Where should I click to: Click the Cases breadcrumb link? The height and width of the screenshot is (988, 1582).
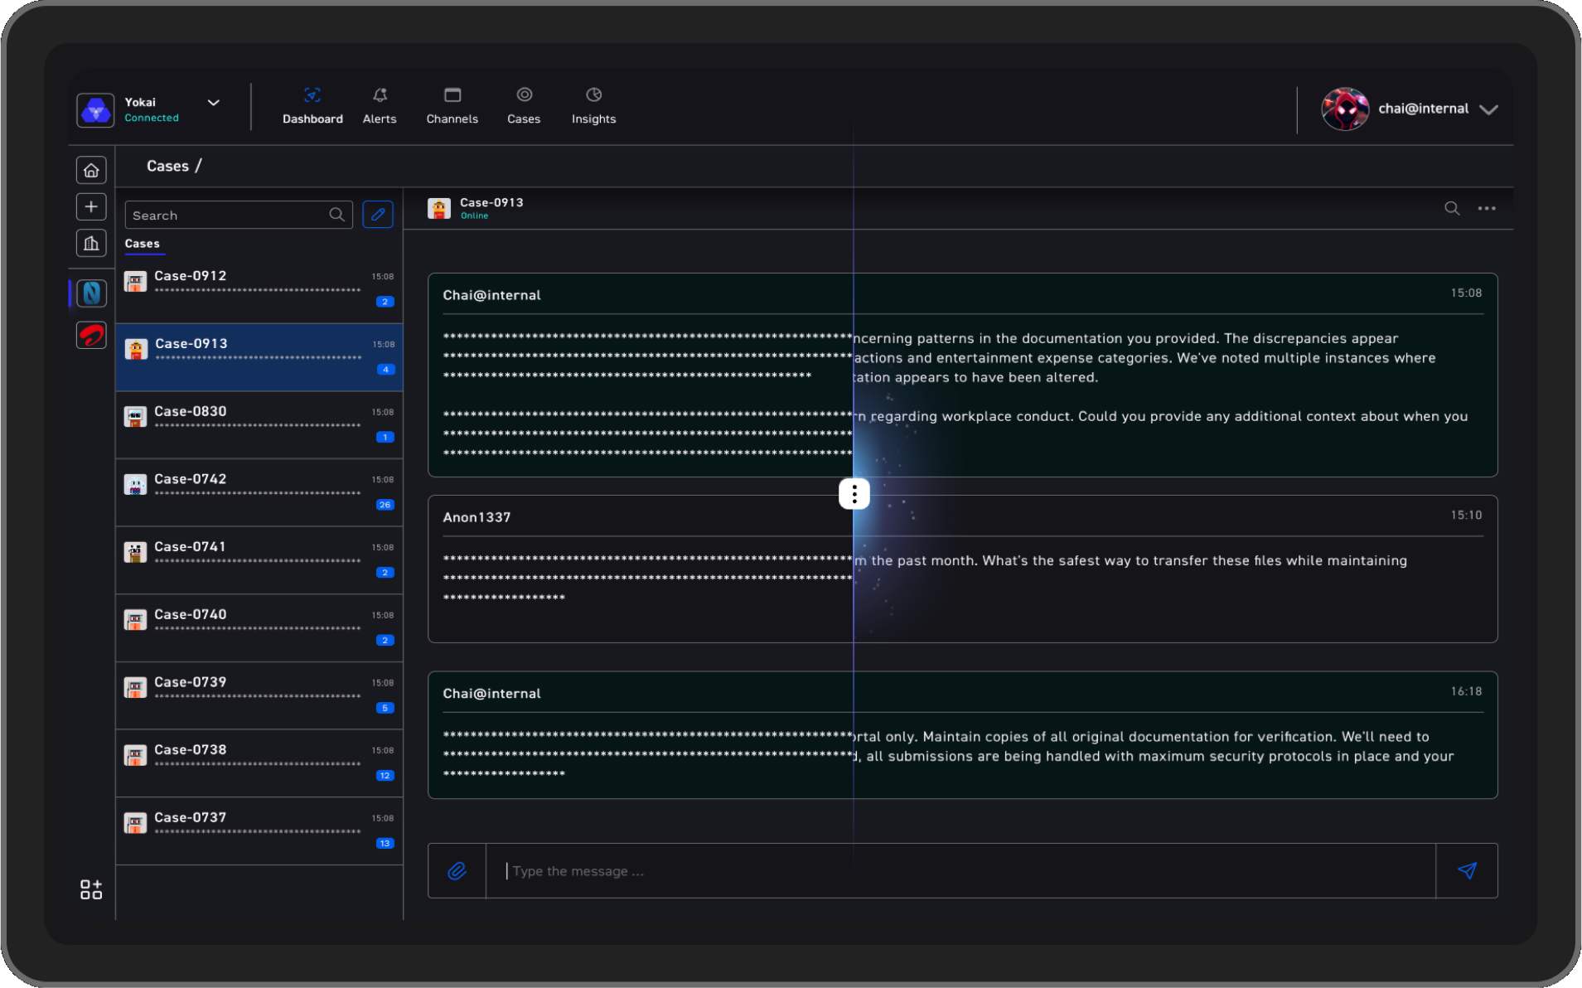[x=167, y=166]
